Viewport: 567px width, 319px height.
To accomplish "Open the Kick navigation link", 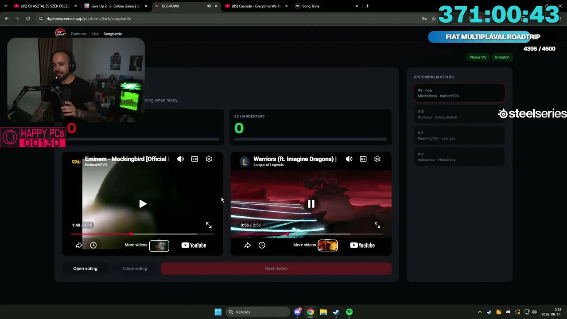I will [95, 34].
